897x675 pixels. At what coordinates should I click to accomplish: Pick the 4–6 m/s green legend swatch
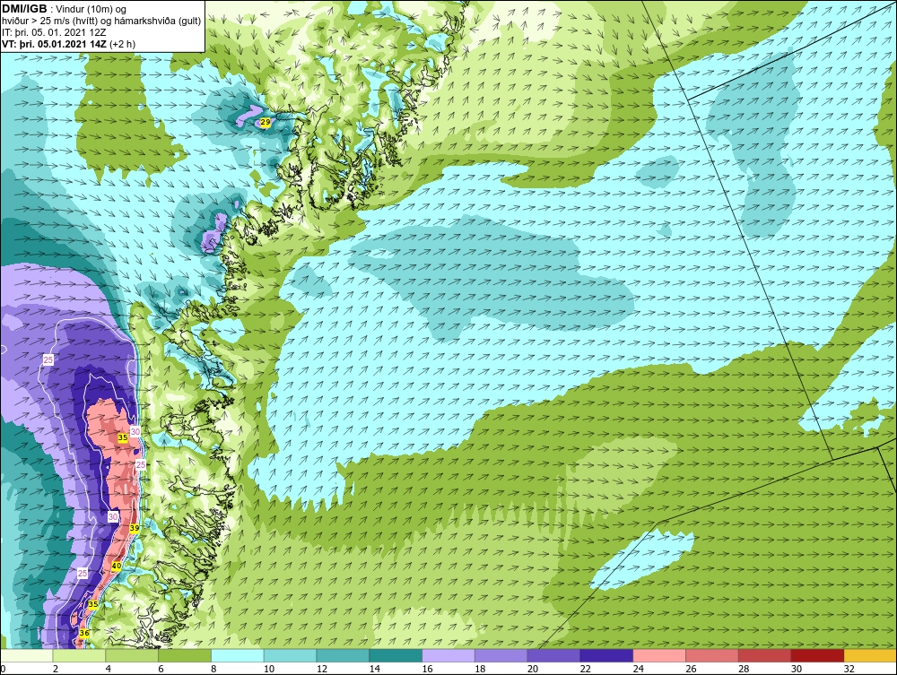click(x=132, y=655)
